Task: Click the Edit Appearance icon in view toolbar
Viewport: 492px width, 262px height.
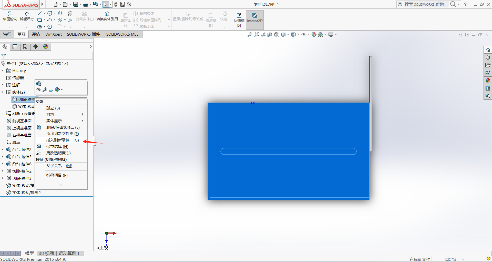Action: tap(314, 35)
